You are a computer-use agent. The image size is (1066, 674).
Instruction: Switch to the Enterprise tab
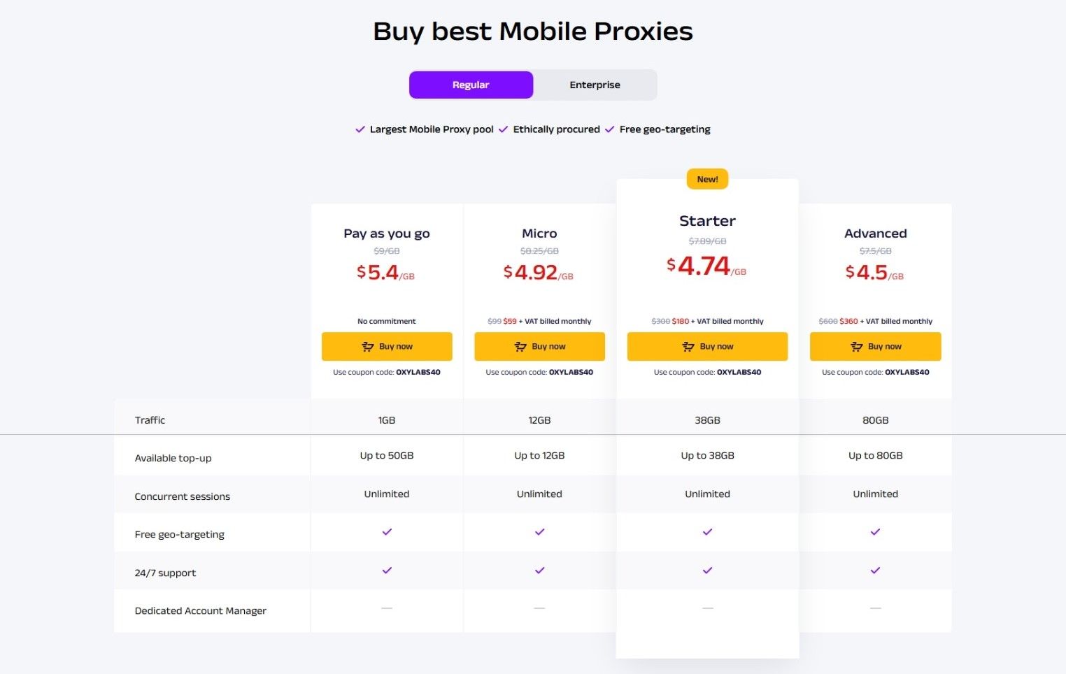coord(595,85)
